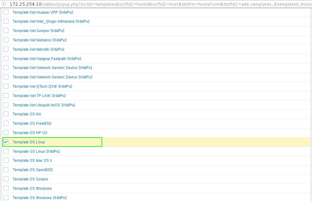Viewport: 312px width, 201px height.
Task: Click the site info icon in address bar
Action: [4, 4]
